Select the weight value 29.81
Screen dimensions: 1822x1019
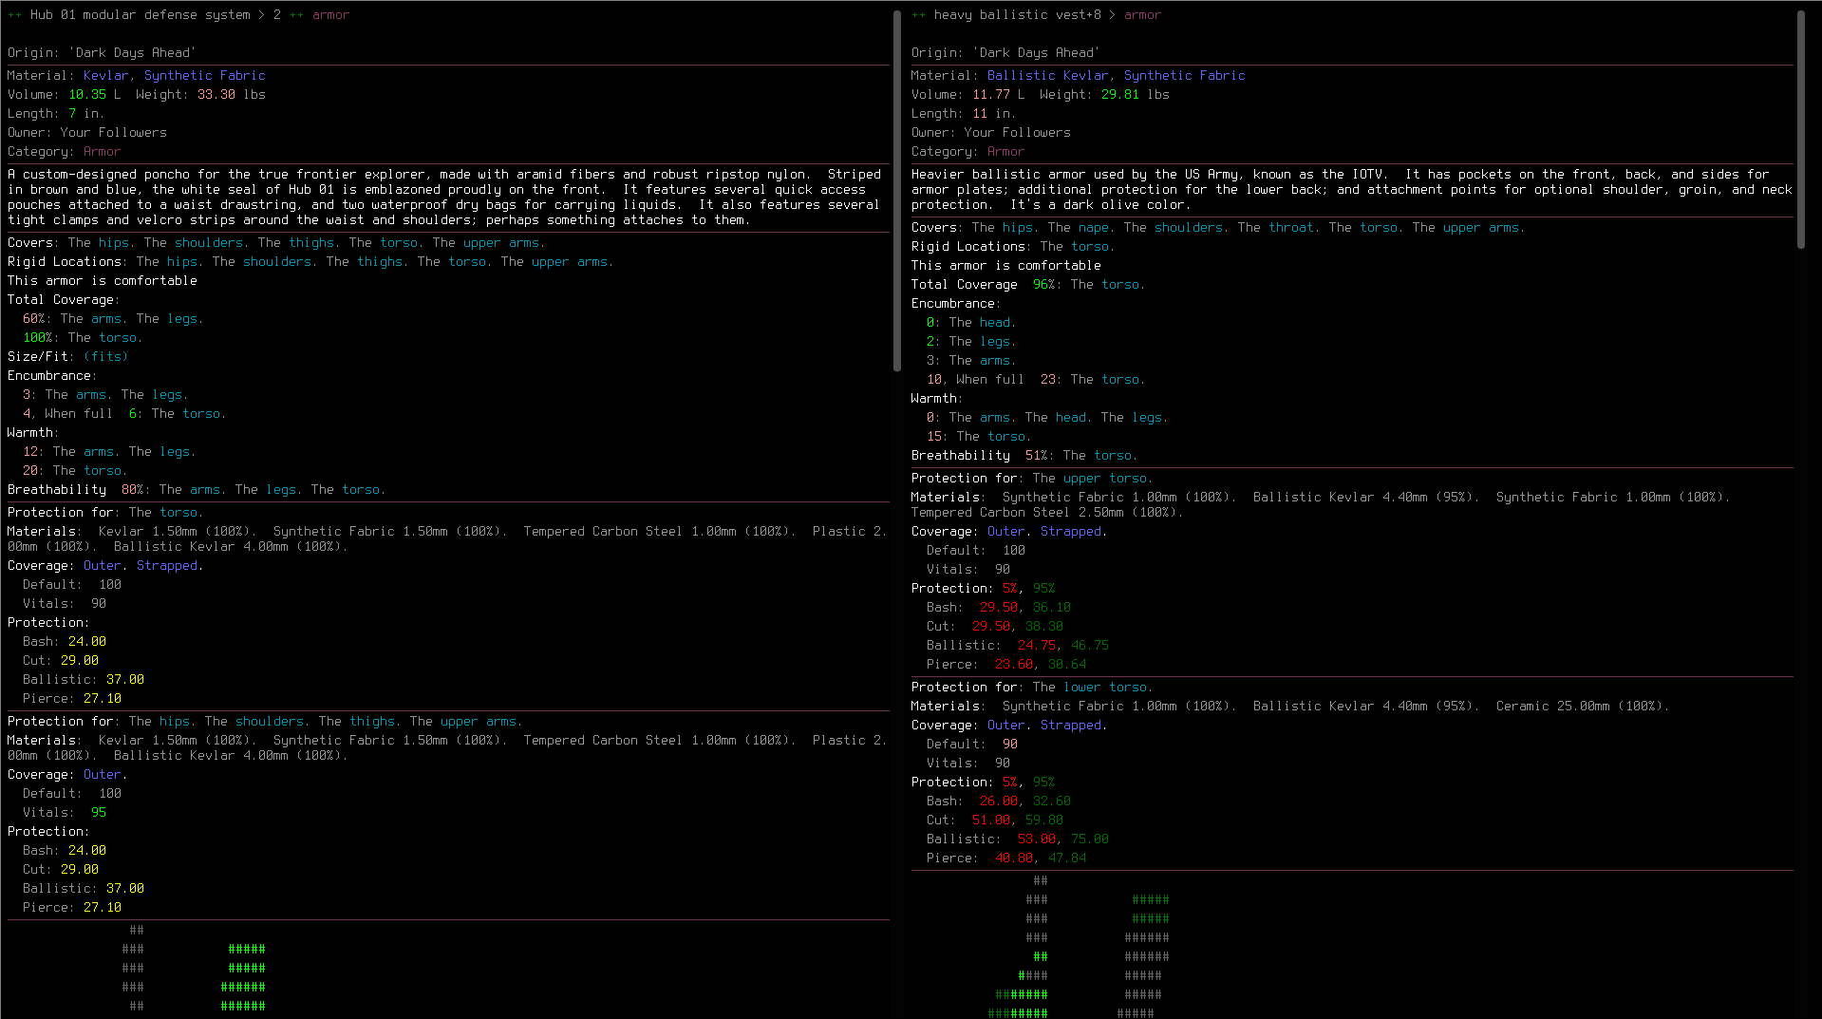pos(1120,95)
